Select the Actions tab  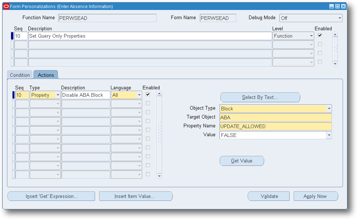[46, 75]
